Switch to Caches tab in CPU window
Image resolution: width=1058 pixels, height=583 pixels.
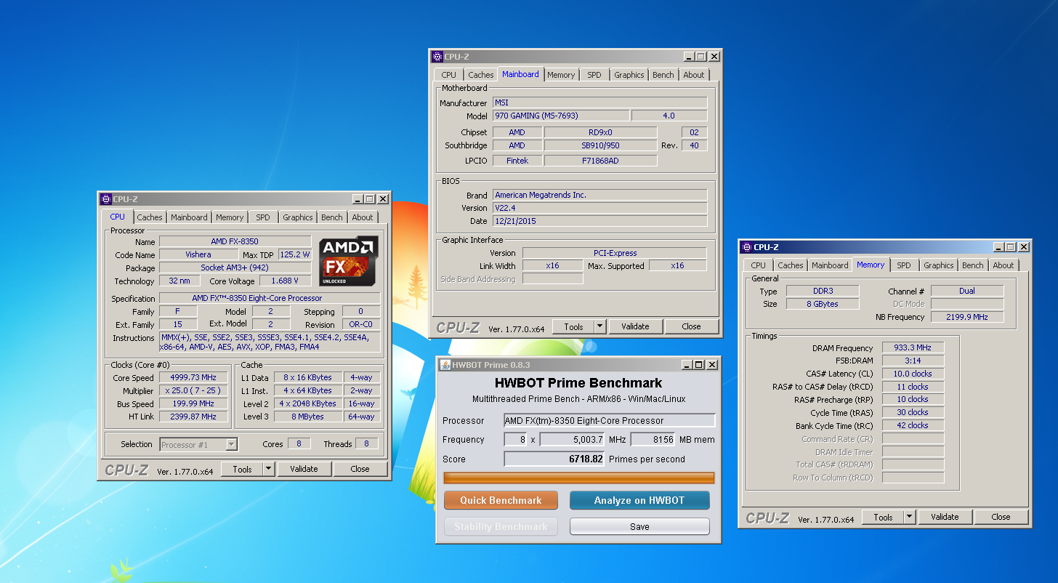(150, 217)
